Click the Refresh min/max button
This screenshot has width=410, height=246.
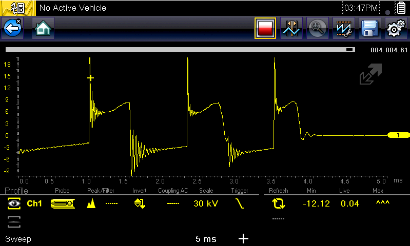point(279,203)
